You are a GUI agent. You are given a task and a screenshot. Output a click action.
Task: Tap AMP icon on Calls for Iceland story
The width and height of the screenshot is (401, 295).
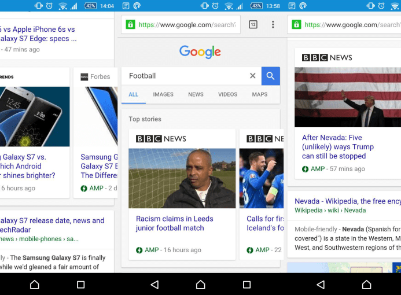point(250,250)
